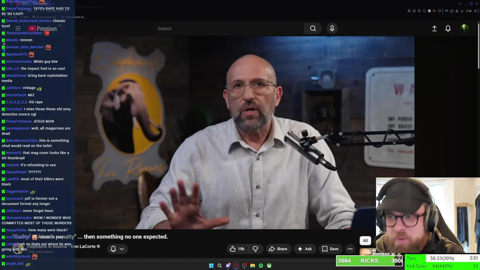480x270 pixels.
Task: Open Xbox app from taskbar
Action: [x=269, y=265]
